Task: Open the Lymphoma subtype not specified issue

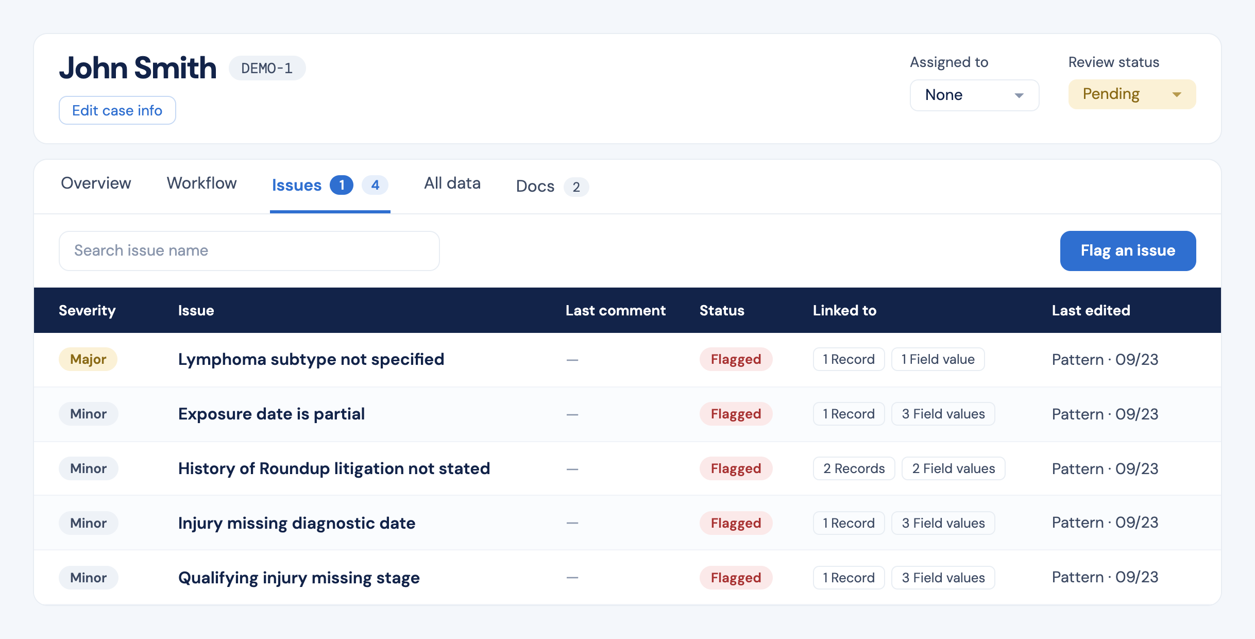Action: (311, 359)
